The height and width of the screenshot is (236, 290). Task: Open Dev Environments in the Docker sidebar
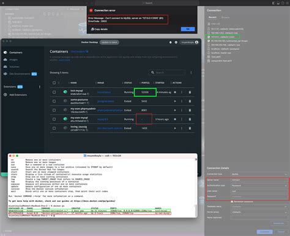pyautogui.click(x=20, y=74)
